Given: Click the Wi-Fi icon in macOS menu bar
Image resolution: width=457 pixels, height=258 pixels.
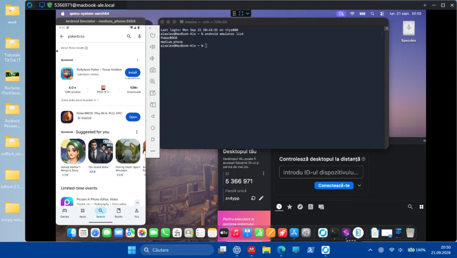Looking at the screenshot, I should pyautogui.click(x=352, y=13).
